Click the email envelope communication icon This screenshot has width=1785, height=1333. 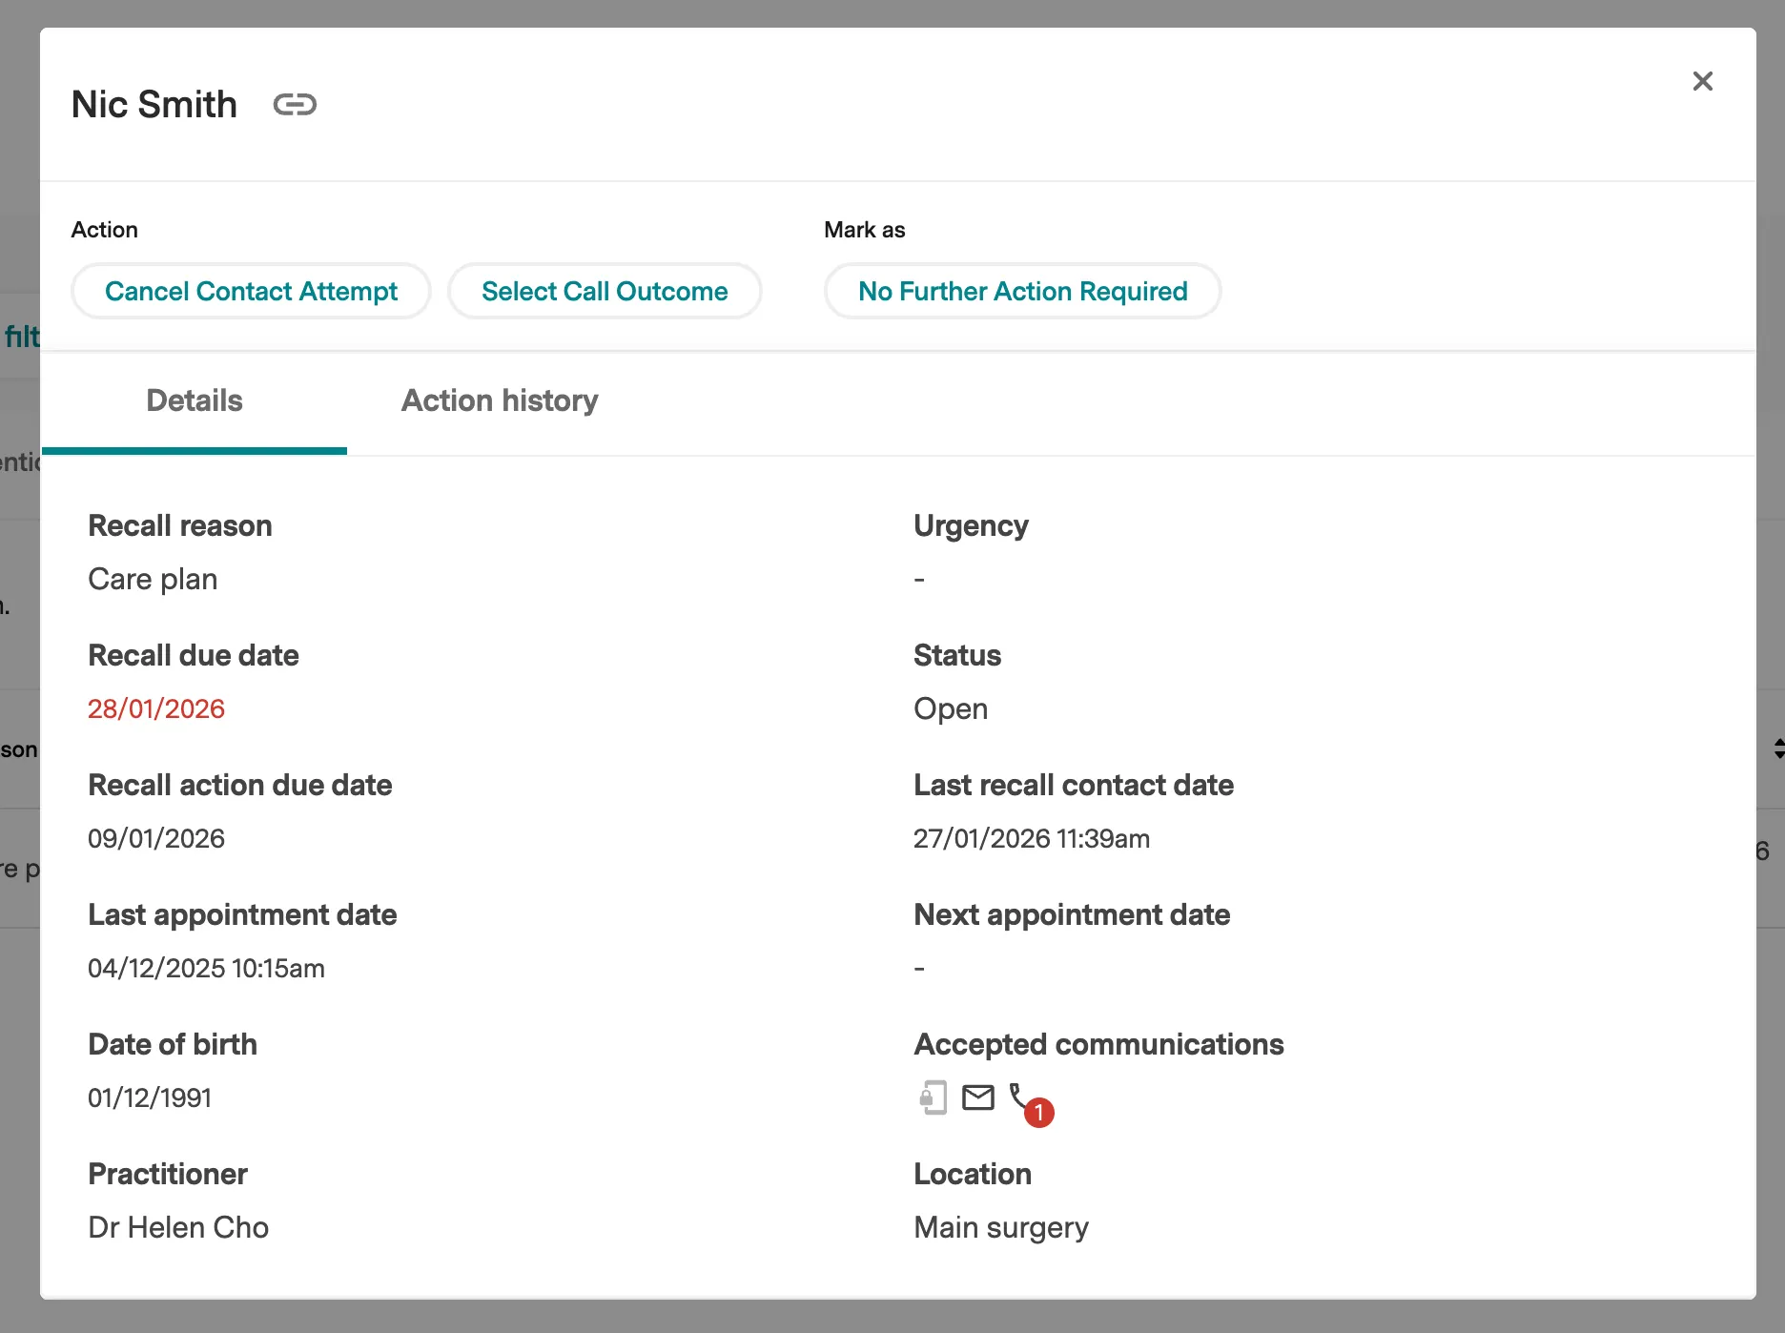pos(977,1097)
